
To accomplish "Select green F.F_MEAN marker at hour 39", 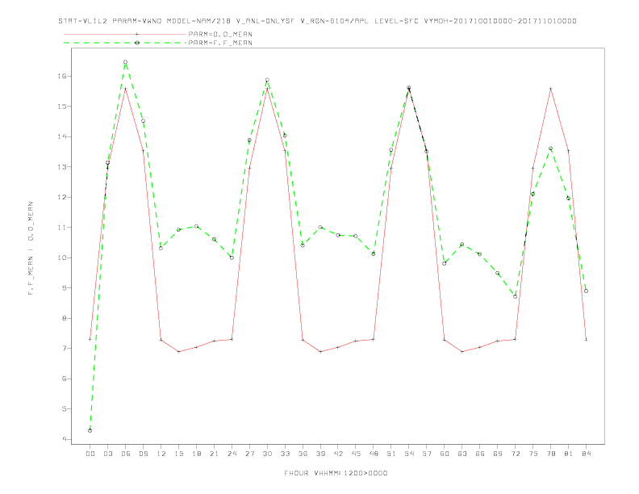I will pos(320,228).
